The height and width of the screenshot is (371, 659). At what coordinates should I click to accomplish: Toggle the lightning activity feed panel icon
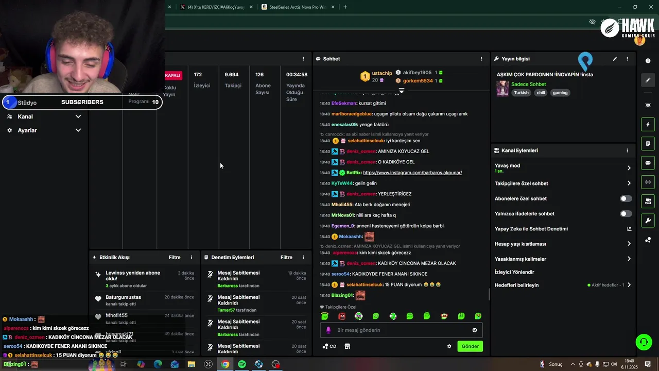click(x=648, y=124)
